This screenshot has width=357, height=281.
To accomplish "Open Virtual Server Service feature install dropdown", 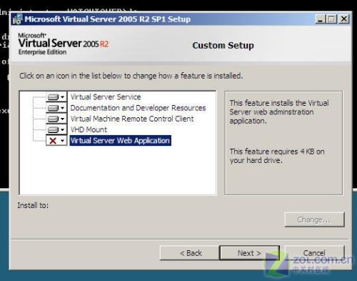I will pos(56,97).
